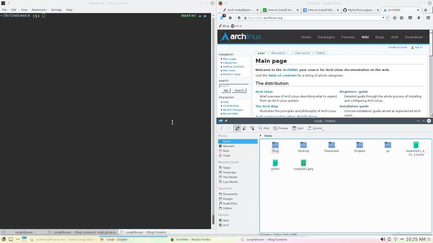The width and height of the screenshot is (433, 243).
Task: Go back with Firefox back arrow
Action: click(239, 18)
